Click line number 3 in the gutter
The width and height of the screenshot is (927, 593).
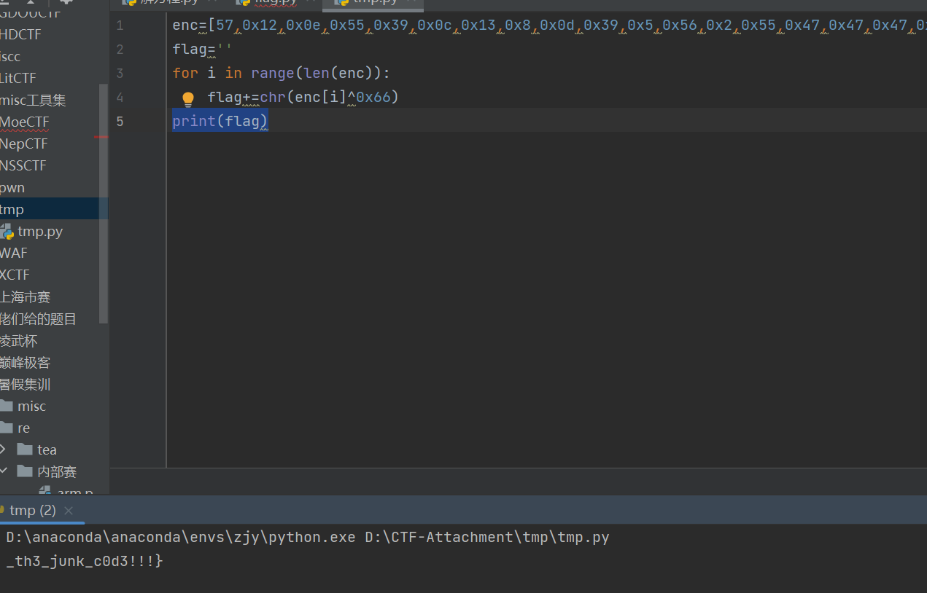(120, 74)
